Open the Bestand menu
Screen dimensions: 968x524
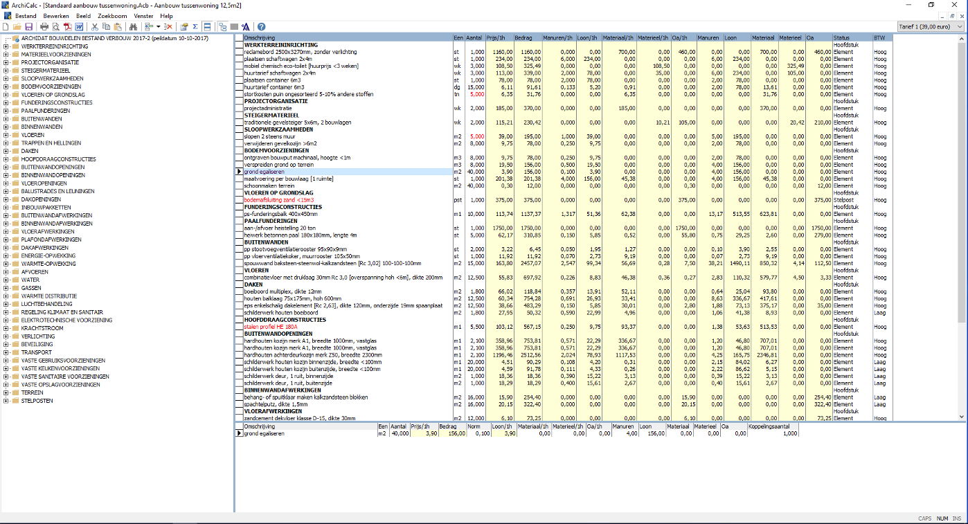coord(26,15)
